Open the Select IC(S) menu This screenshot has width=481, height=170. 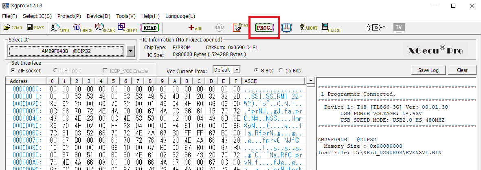tap(37, 16)
